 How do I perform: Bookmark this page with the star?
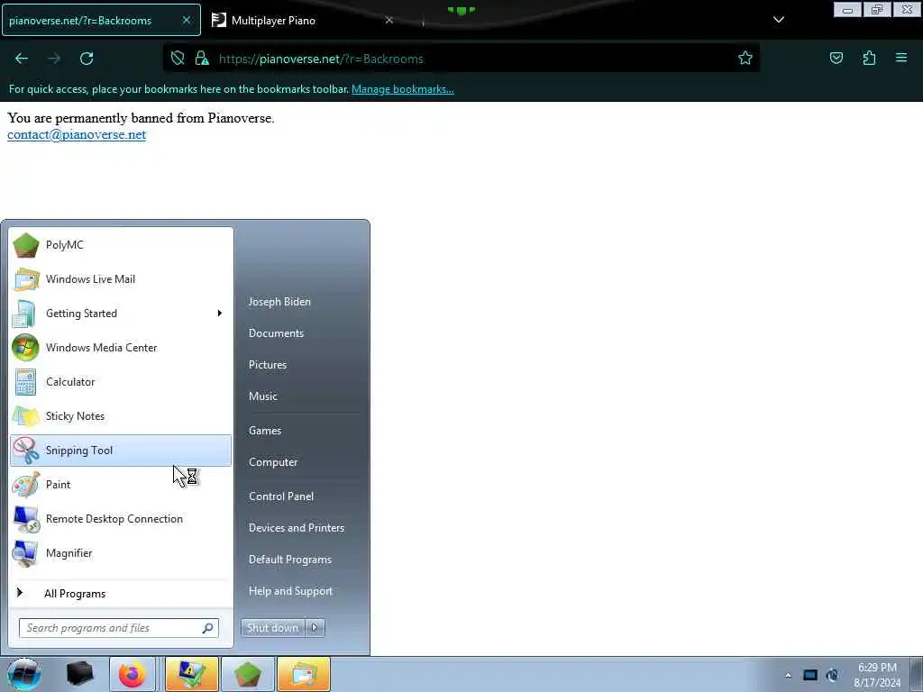pos(745,59)
